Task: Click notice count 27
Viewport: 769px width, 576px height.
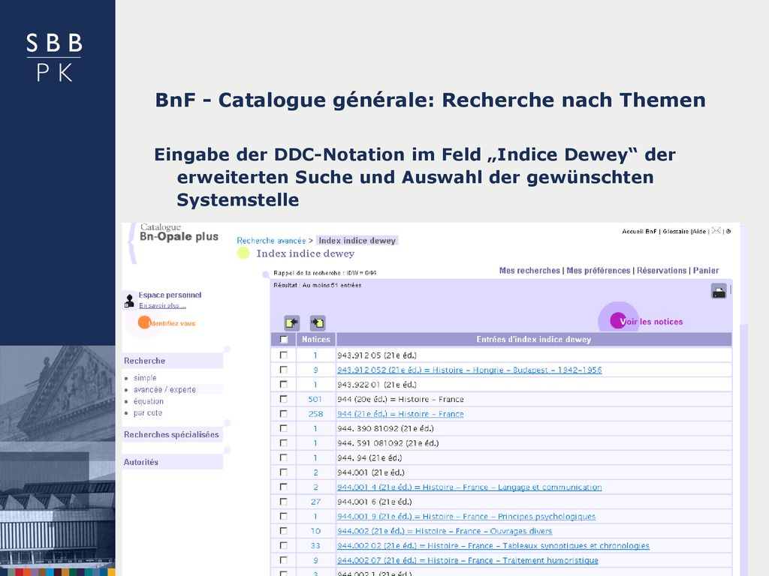Action: pyautogui.click(x=315, y=502)
